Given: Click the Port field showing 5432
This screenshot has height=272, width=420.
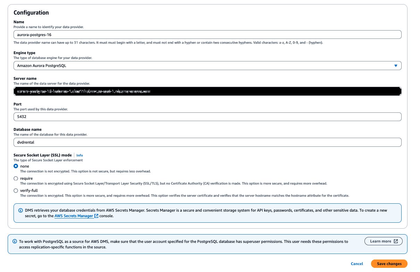Looking at the screenshot, I should click(x=207, y=117).
